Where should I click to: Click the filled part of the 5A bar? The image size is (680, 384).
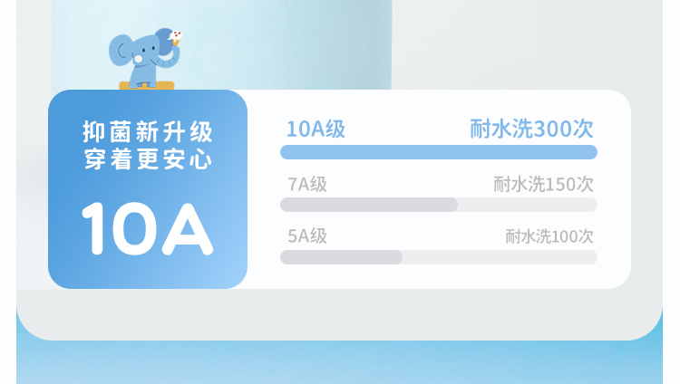coord(341,257)
